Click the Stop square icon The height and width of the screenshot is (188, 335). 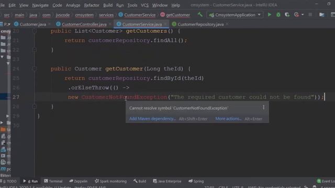pos(310,15)
